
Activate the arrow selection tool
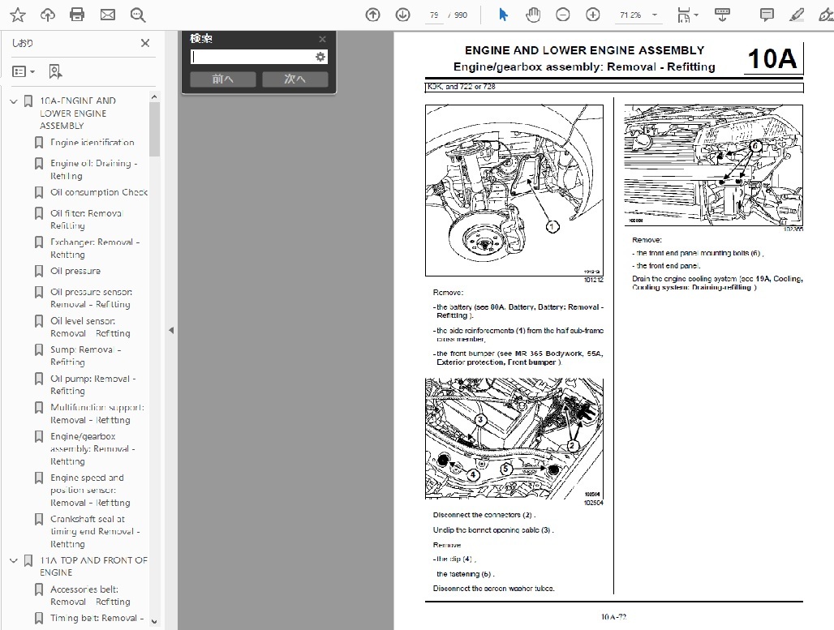tap(503, 15)
